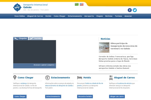Open Turismo menu item
Screen dimensions: 151x100
119,16
